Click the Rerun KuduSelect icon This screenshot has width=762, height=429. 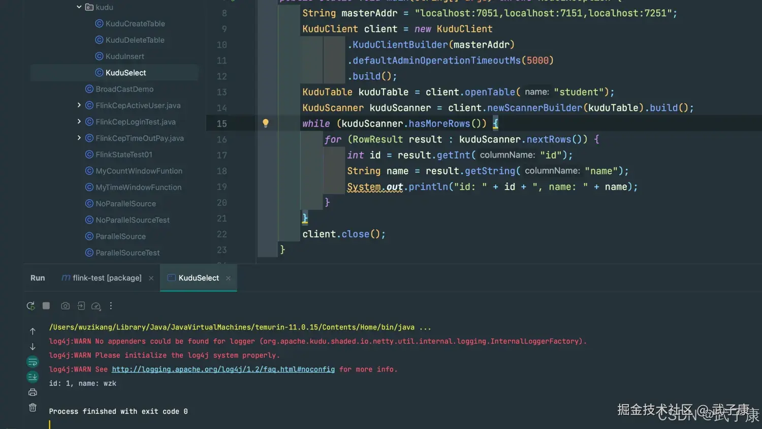tap(30, 306)
